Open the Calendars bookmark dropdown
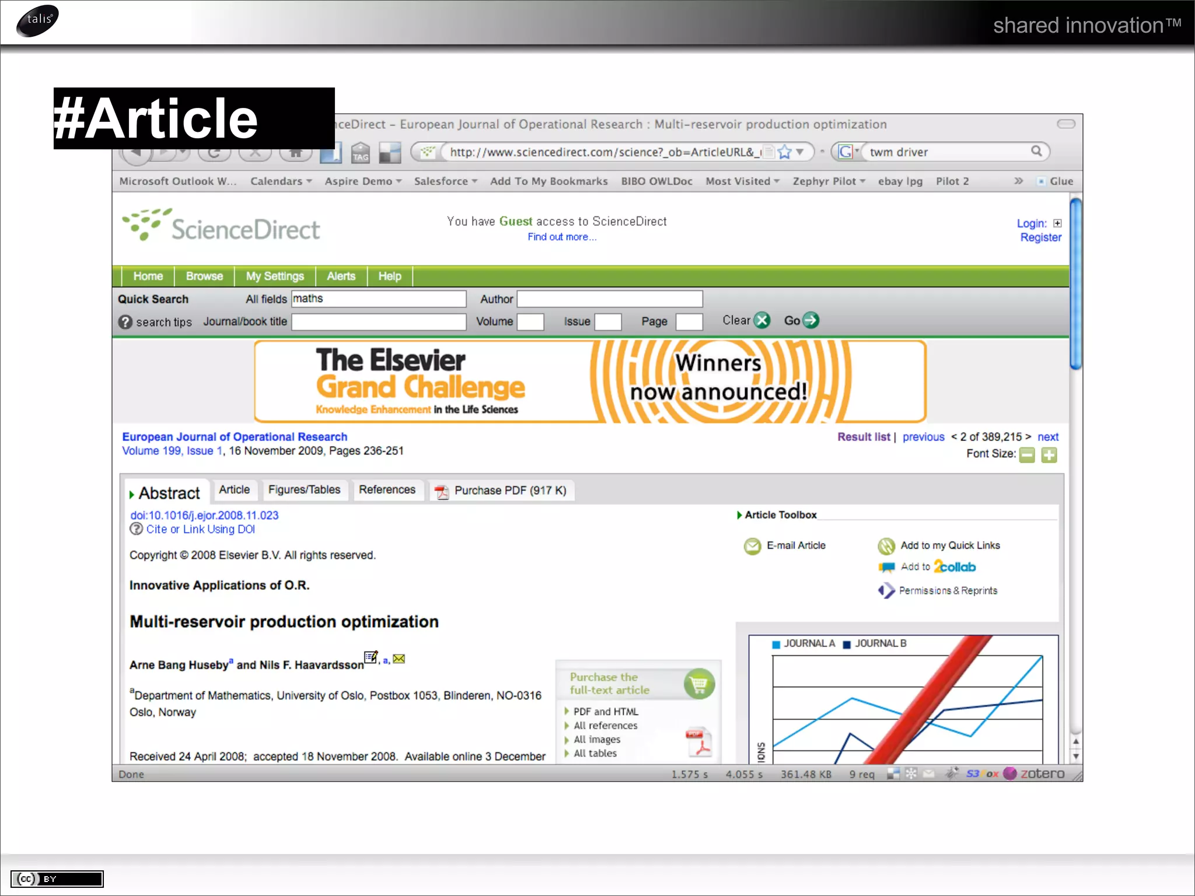This screenshot has width=1195, height=896. point(281,181)
